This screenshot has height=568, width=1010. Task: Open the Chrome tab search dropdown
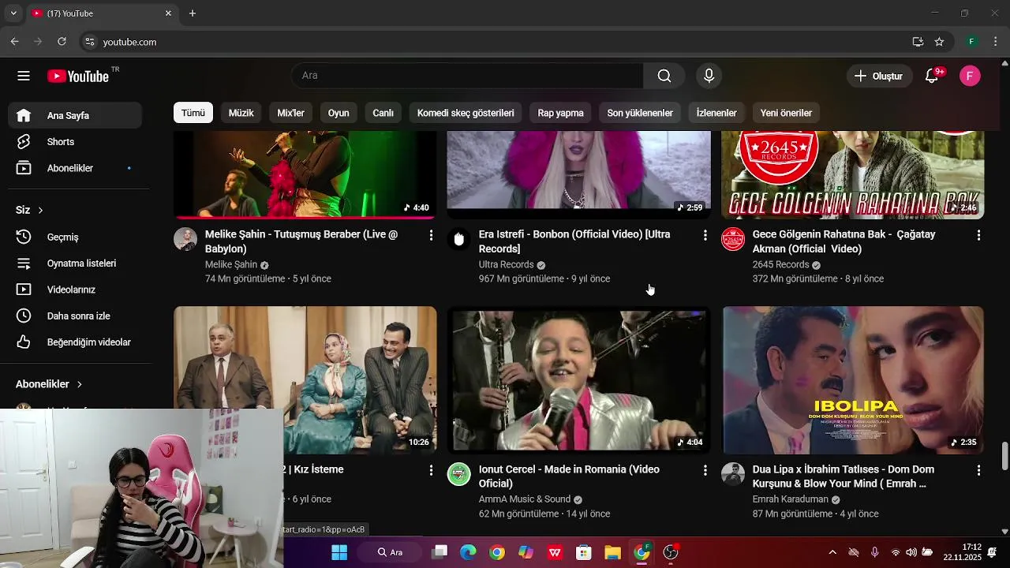[13, 13]
